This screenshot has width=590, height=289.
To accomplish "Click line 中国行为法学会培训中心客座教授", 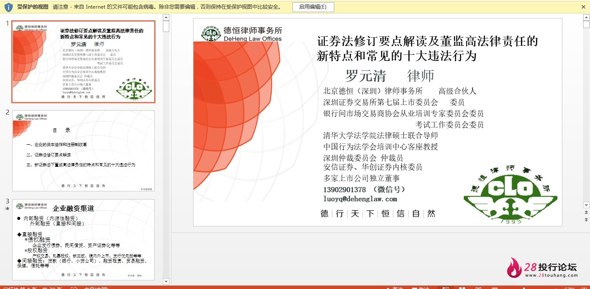I will click(x=381, y=146).
